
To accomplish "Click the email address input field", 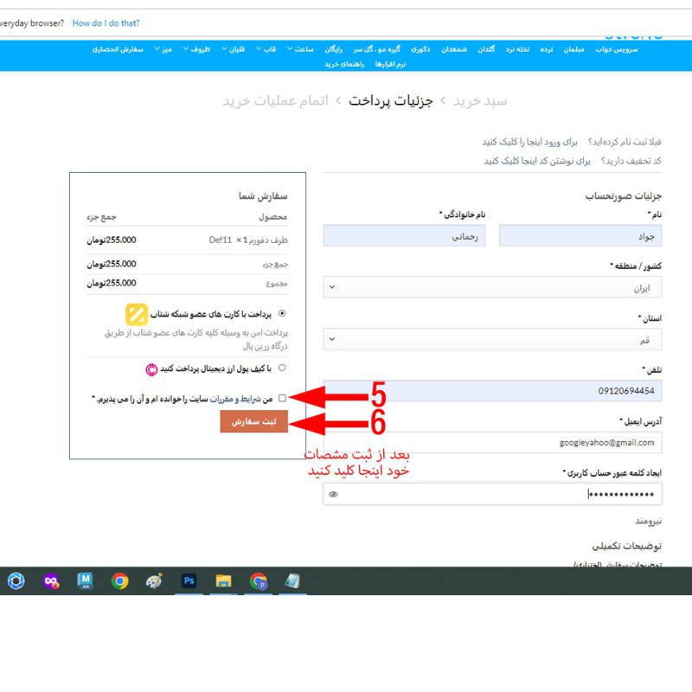I will tap(492, 443).
